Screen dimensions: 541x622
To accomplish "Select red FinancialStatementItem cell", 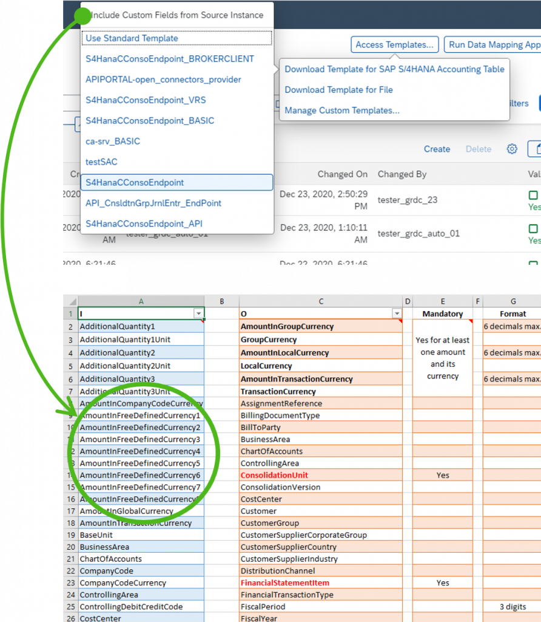I will coord(321,583).
